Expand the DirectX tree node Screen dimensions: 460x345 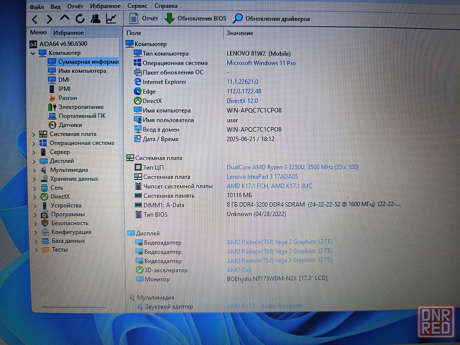coord(35,197)
